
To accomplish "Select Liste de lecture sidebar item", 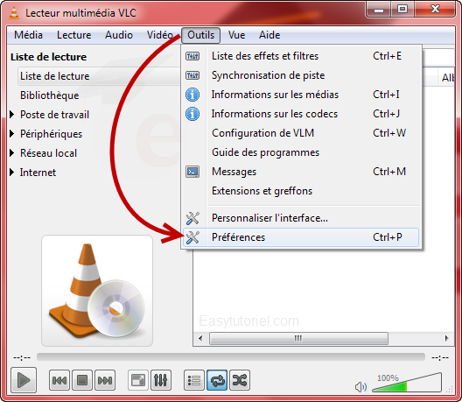I will (x=99, y=76).
